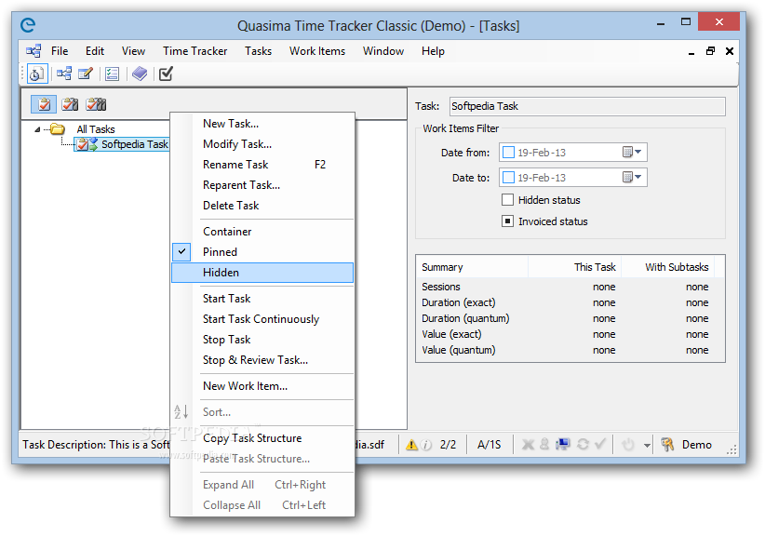Choose Modify Task... from context menu
Image resolution: width=765 pixels, height=536 pixels.
click(x=262, y=144)
